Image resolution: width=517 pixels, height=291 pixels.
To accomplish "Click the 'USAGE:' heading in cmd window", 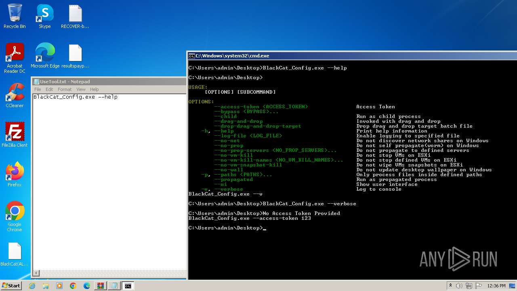I will pos(198,87).
